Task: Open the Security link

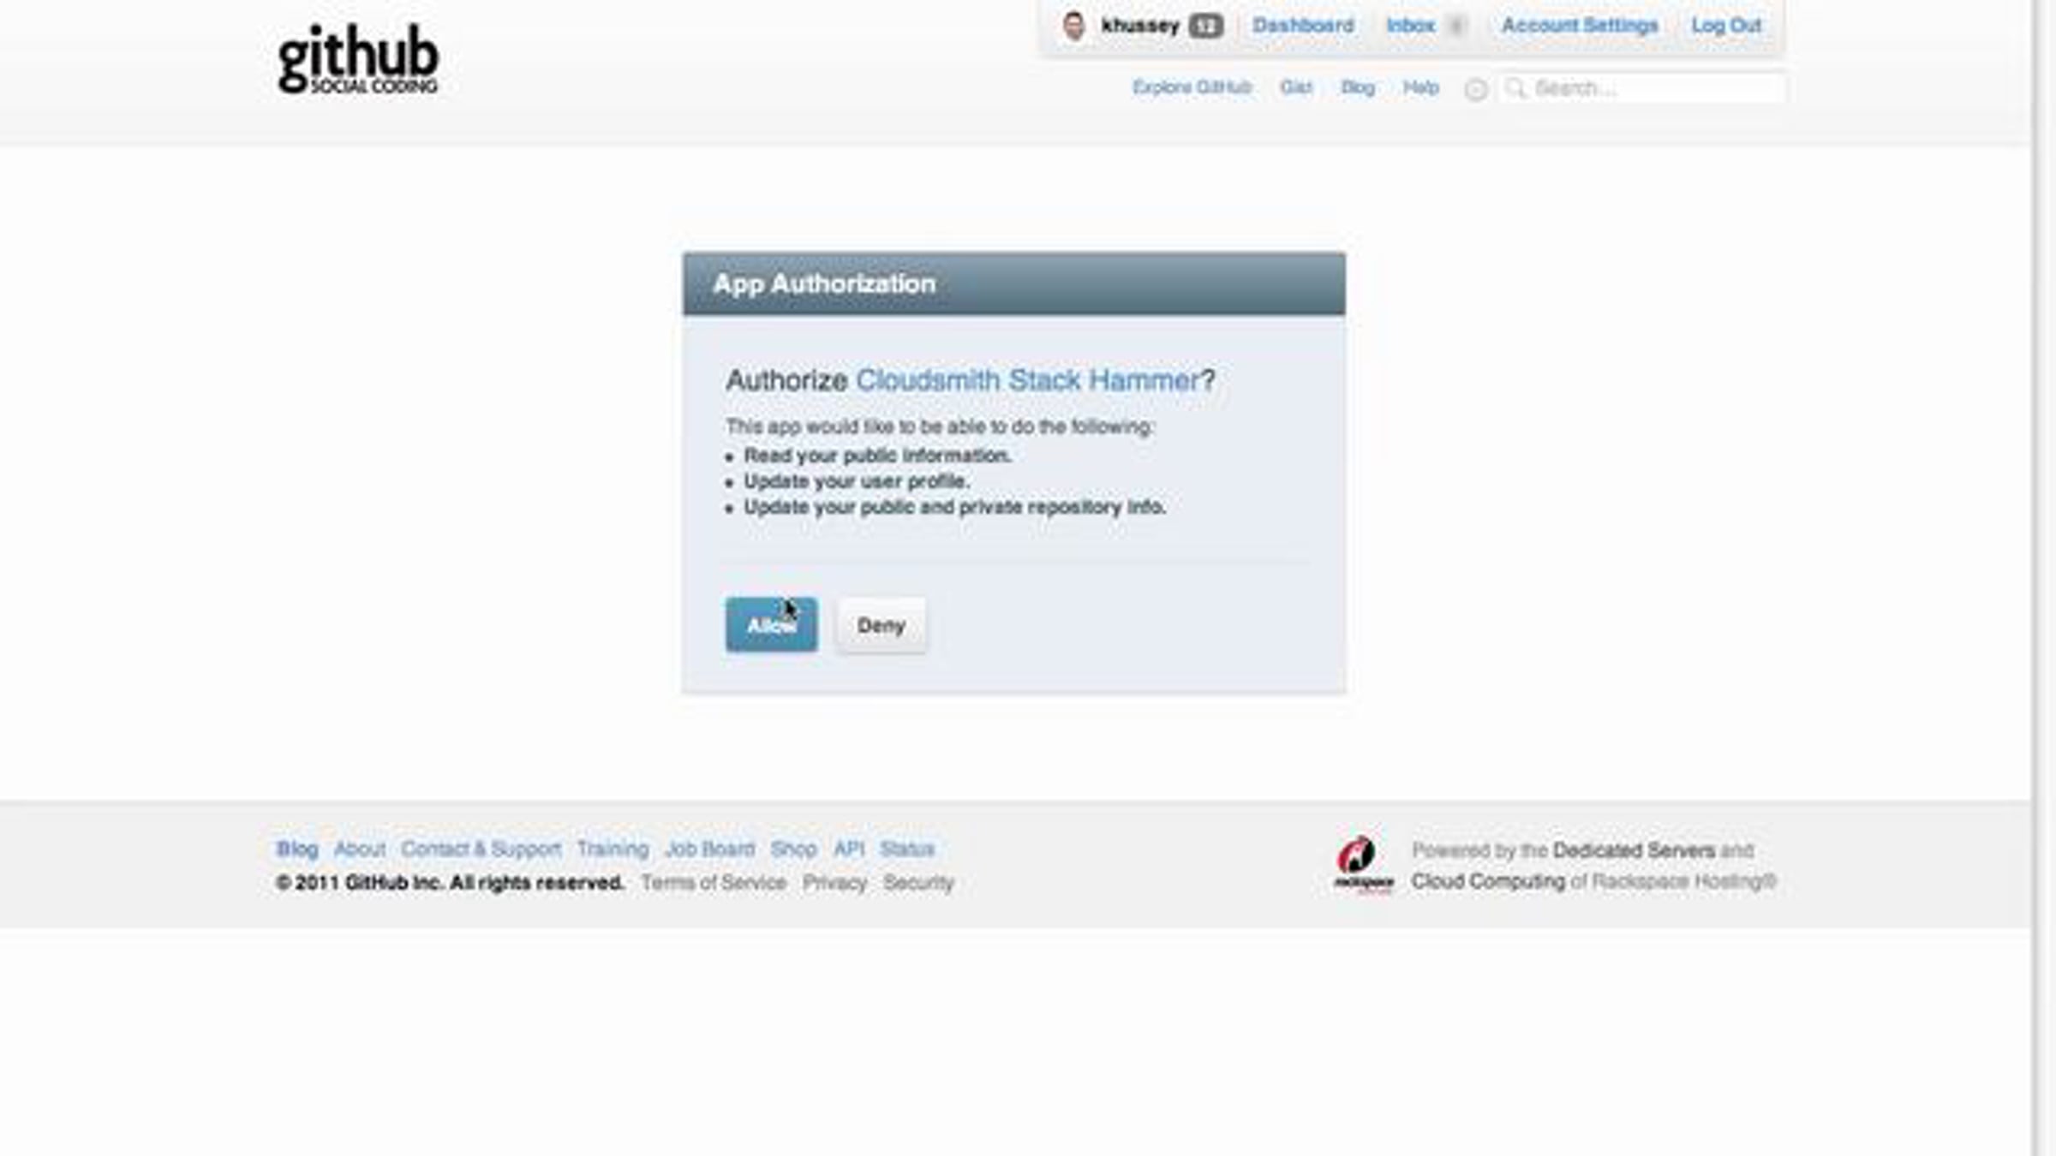Action: tap(918, 882)
